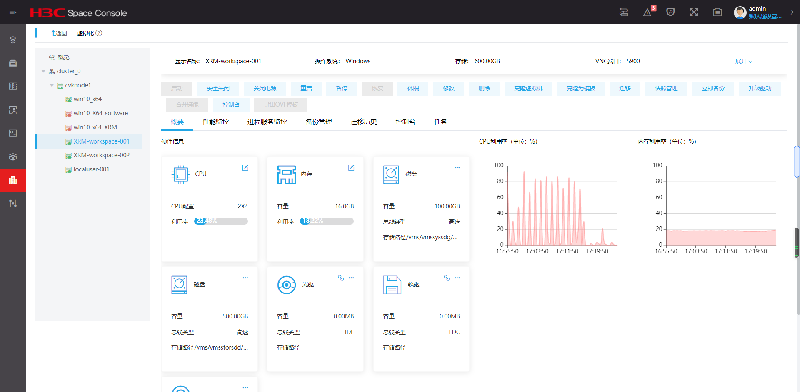Screen dimensions: 800x392
Task: Expand VM details with 展开 link
Action: click(743, 62)
